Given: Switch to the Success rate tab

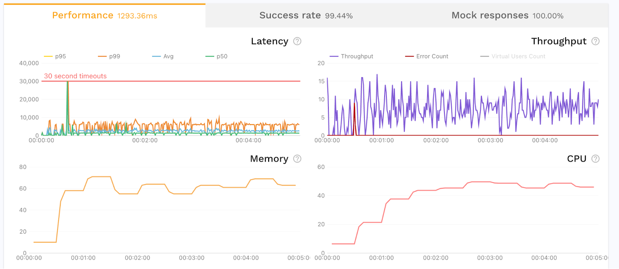Looking at the screenshot, I should point(306,15).
